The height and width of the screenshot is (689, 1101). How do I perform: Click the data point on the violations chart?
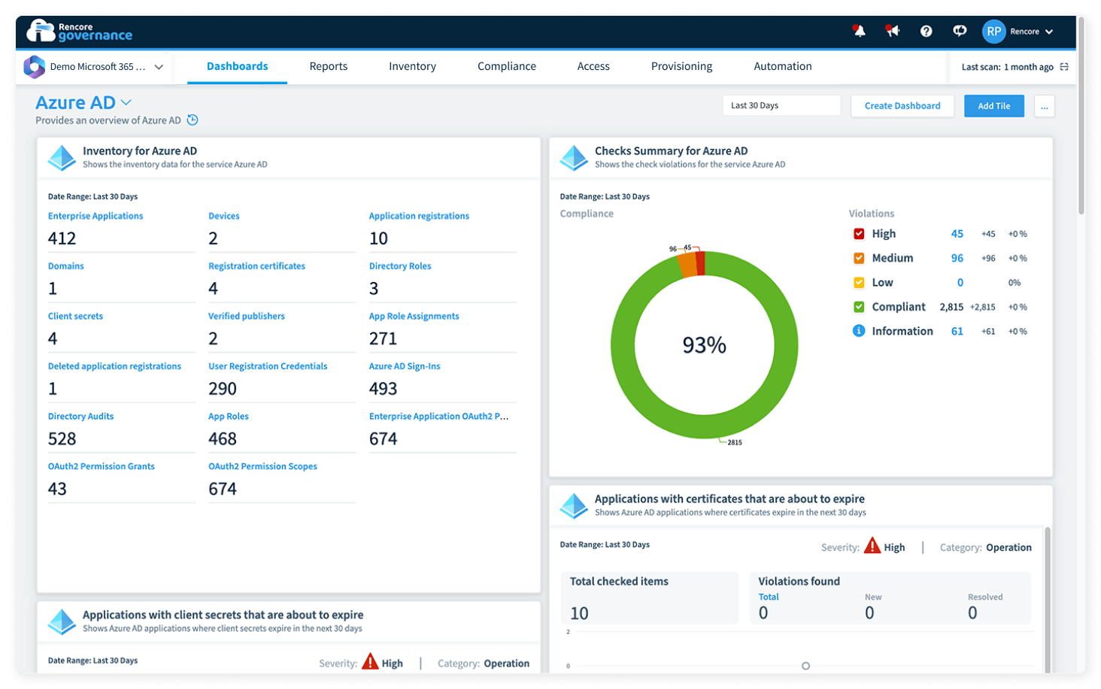coord(805,666)
